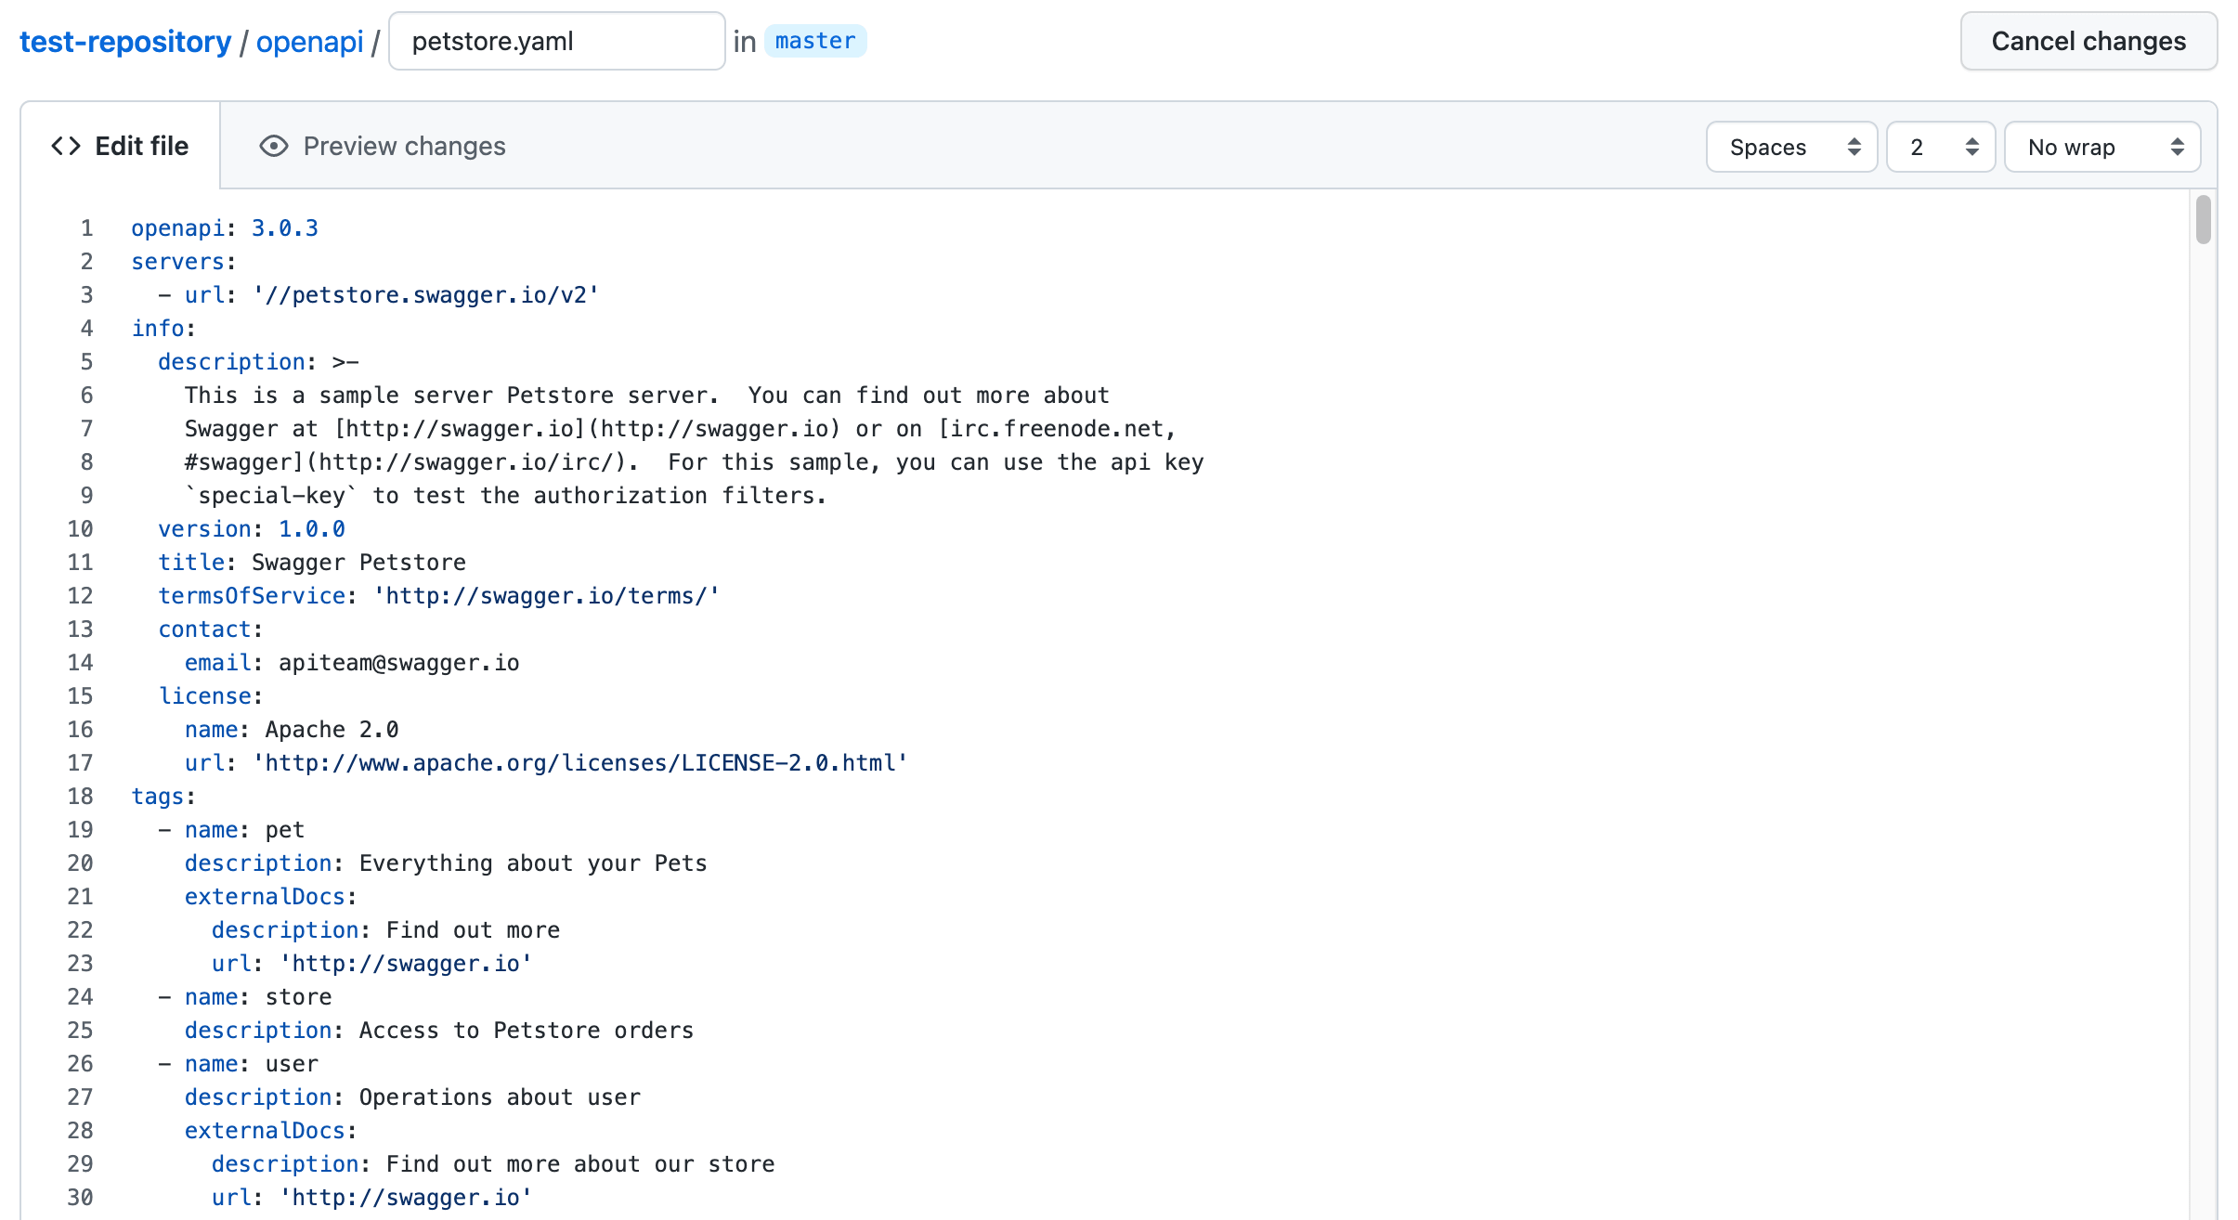Click the '- name: store' line
Image resolution: width=2238 pixels, height=1220 pixels.
pos(245,997)
